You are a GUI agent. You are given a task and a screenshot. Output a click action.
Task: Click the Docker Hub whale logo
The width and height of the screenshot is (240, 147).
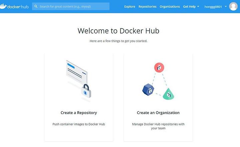click(14, 6)
